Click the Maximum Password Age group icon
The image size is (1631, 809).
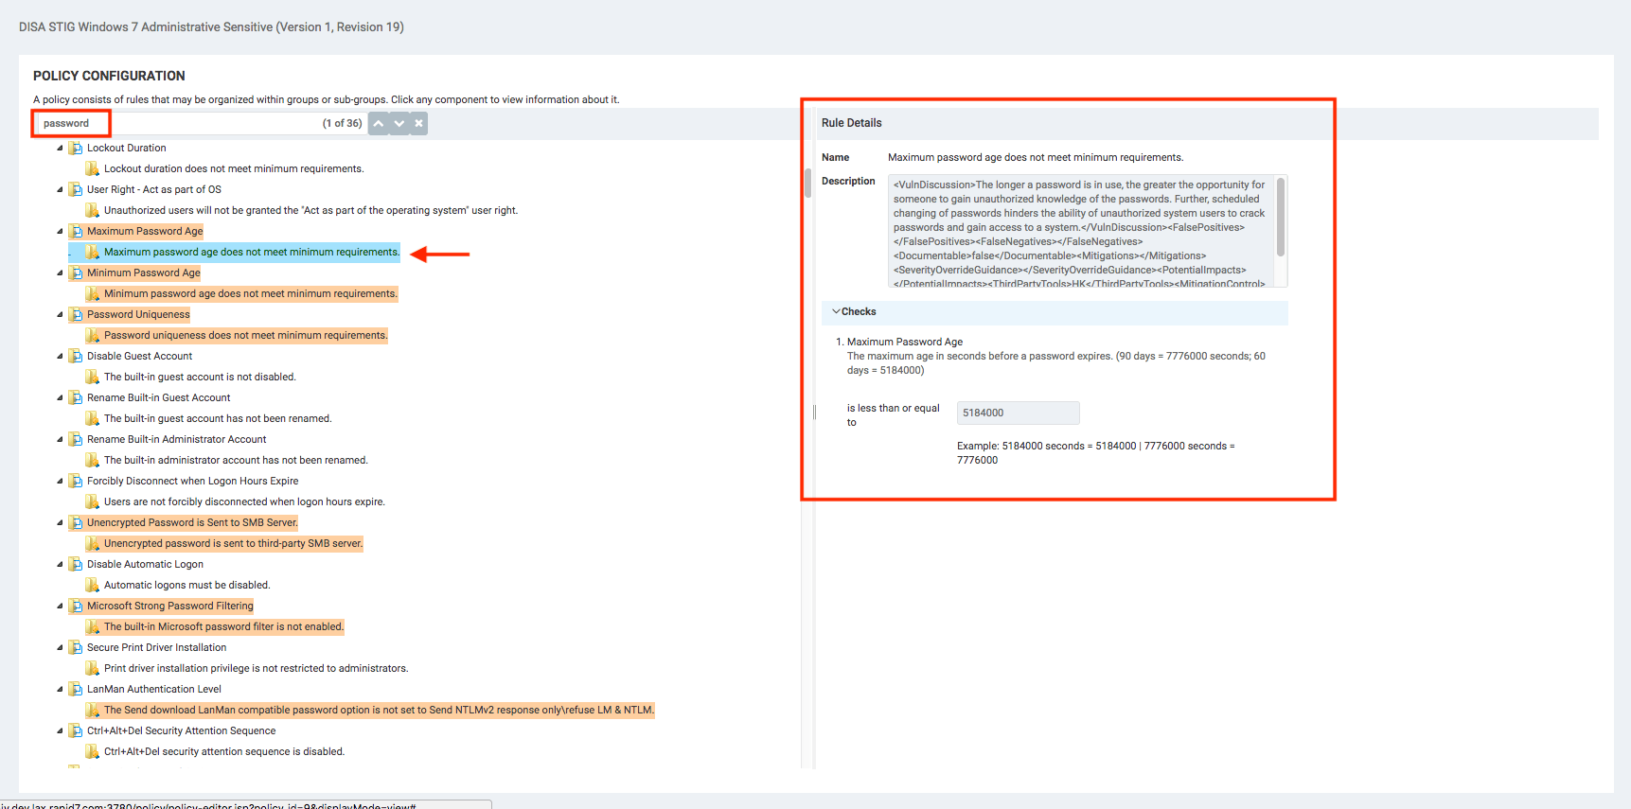pos(76,231)
